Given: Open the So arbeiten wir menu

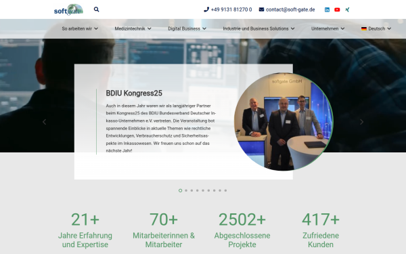Looking at the screenshot, I should (80, 28).
